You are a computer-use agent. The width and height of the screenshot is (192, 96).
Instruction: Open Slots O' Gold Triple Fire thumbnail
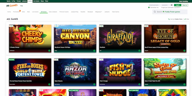click(165, 72)
